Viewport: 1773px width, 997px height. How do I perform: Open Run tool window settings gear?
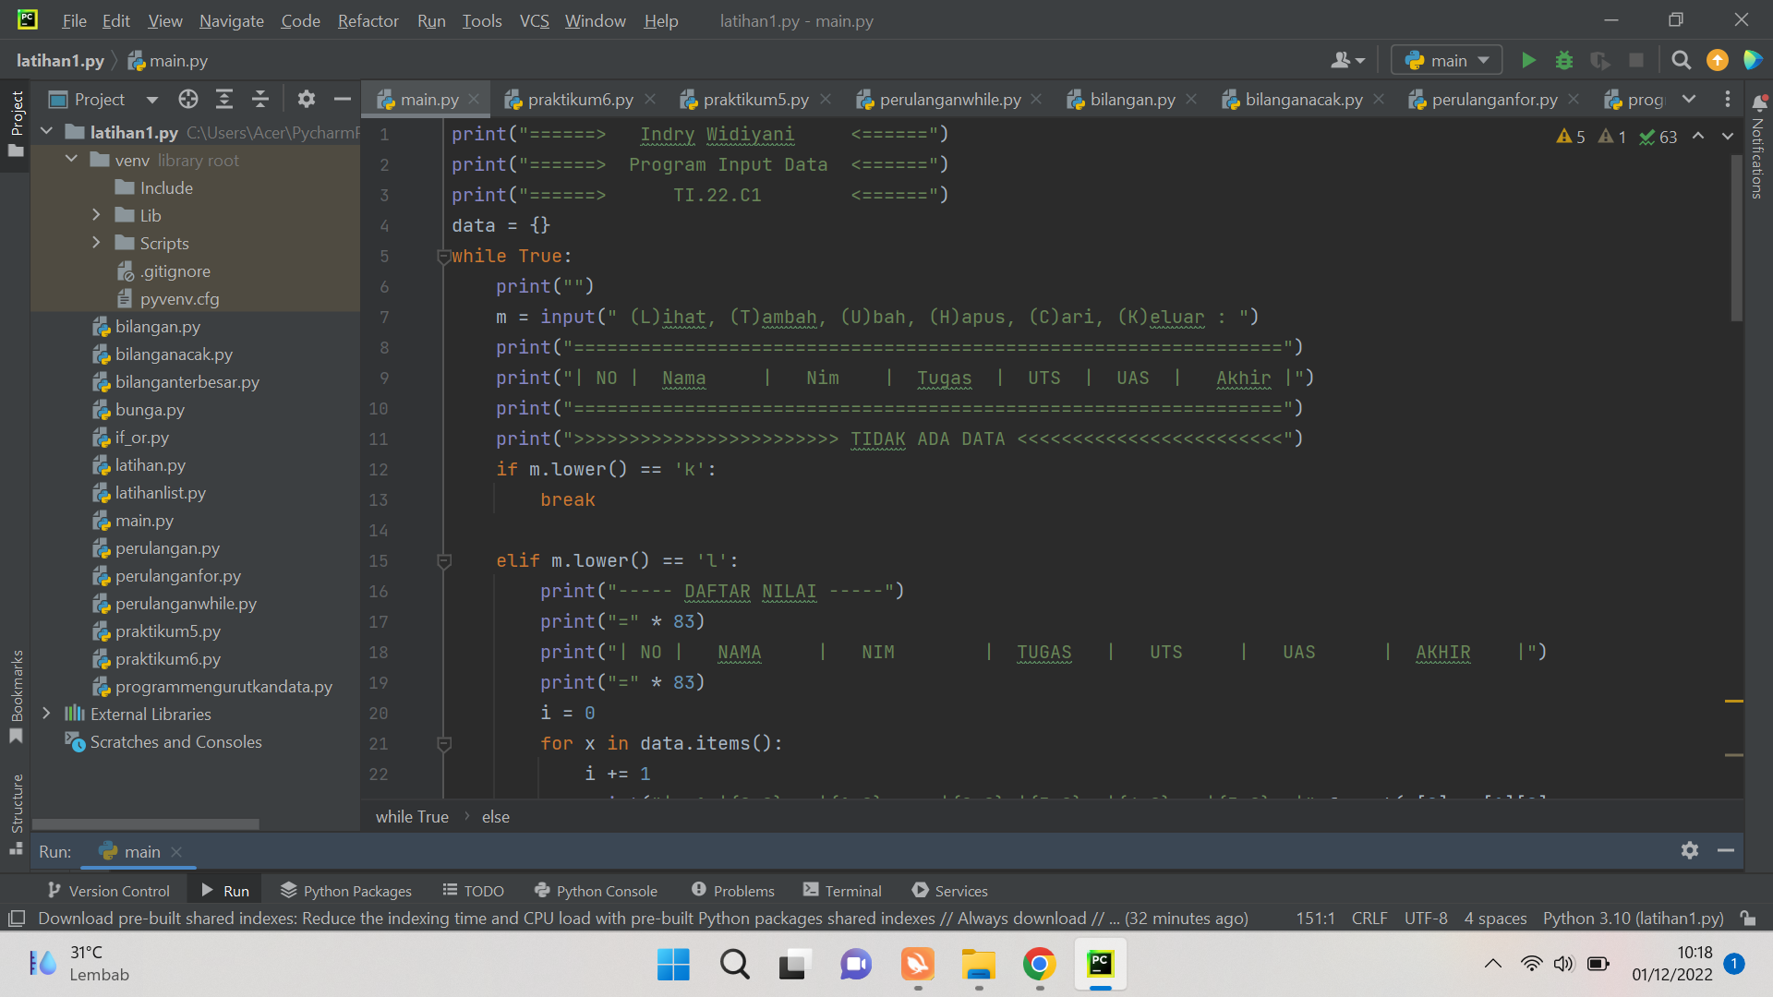1690,850
